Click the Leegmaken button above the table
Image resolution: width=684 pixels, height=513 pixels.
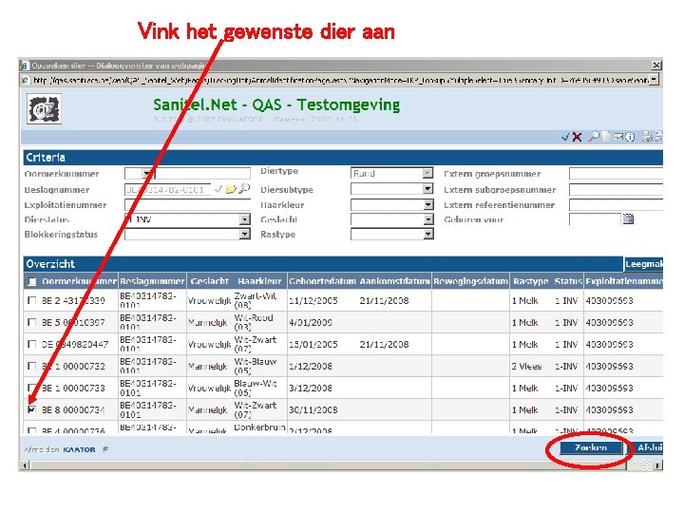644,264
